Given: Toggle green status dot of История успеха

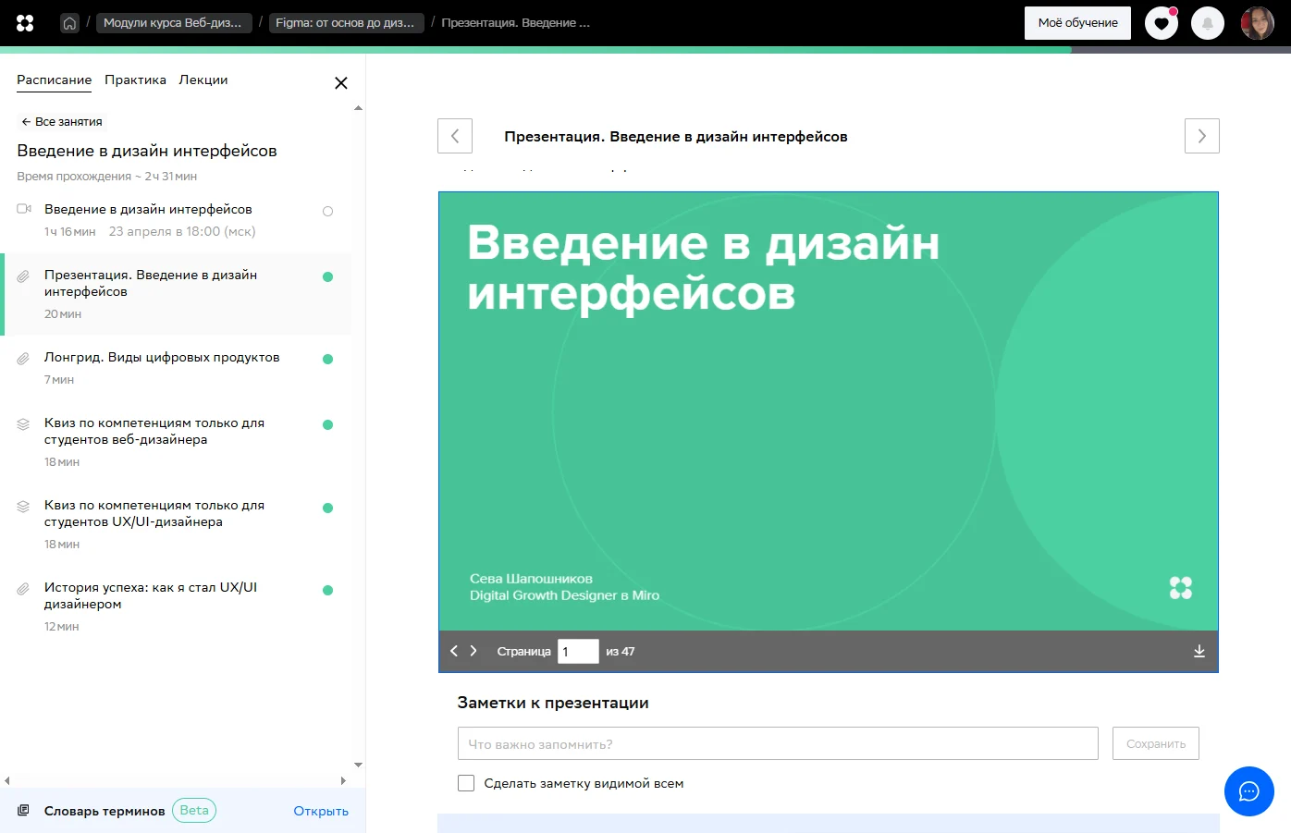Looking at the screenshot, I should click(x=327, y=590).
